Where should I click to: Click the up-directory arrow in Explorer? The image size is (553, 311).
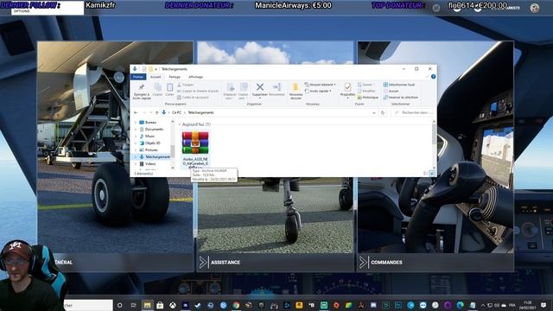(156, 112)
